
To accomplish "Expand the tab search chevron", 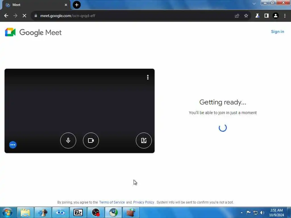I will coord(254,3).
